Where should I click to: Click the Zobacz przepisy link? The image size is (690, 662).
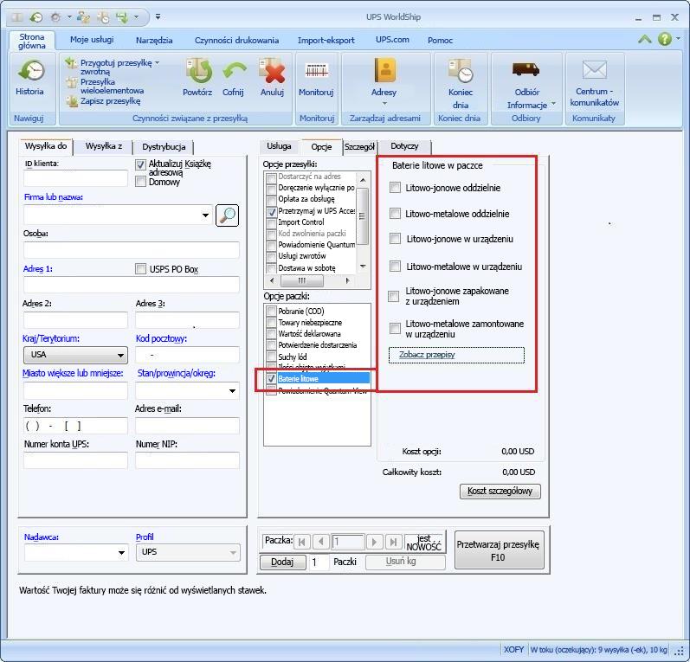pos(427,355)
